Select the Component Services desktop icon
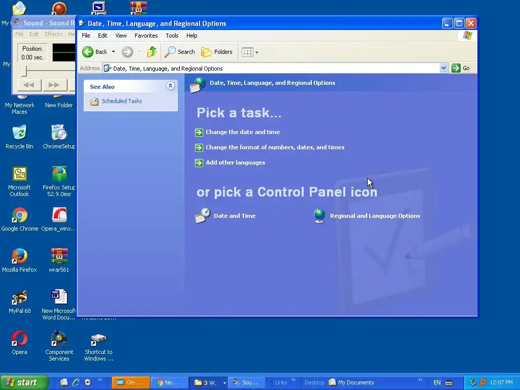Viewport: 520px width, 390px height. (x=59, y=346)
